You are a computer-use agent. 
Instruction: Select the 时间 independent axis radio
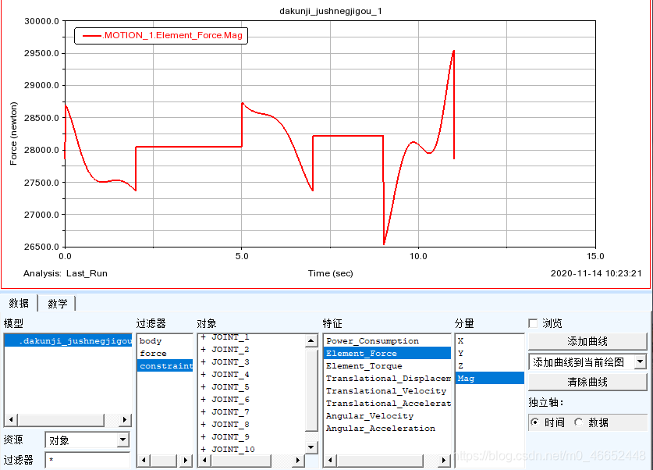pyautogui.click(x=534, y=422)
